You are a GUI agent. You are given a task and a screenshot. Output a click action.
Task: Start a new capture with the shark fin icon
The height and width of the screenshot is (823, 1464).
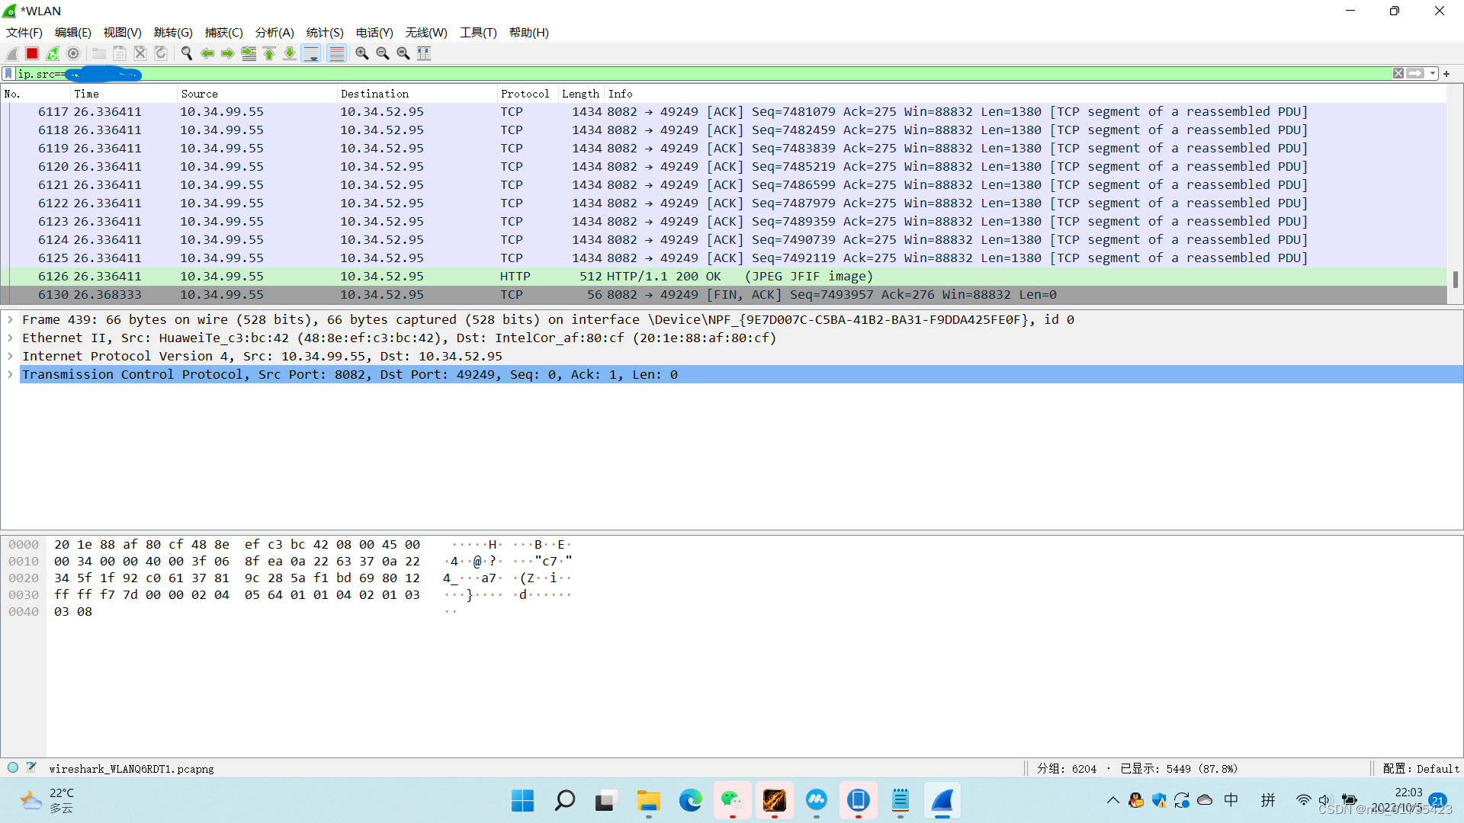point(11,53)
